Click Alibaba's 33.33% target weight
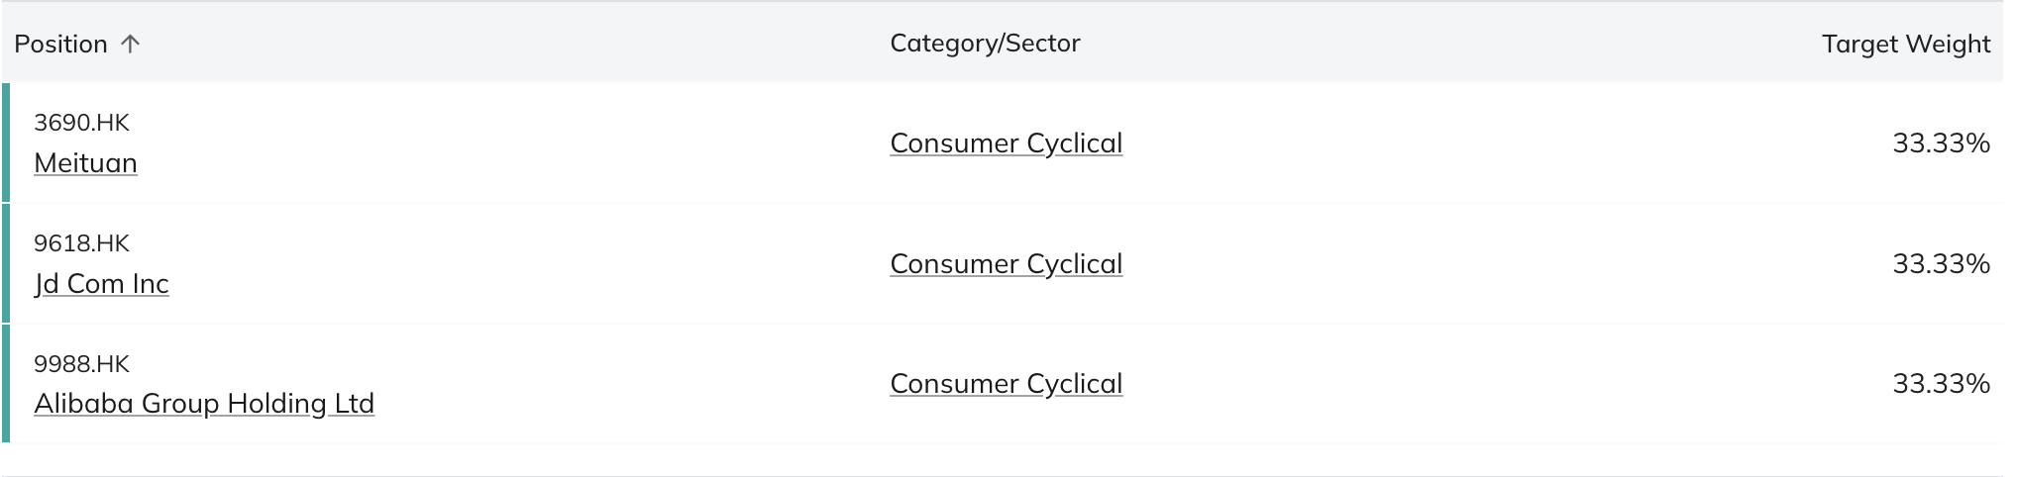The image size is (2017, 477). tap(1941, 383)
